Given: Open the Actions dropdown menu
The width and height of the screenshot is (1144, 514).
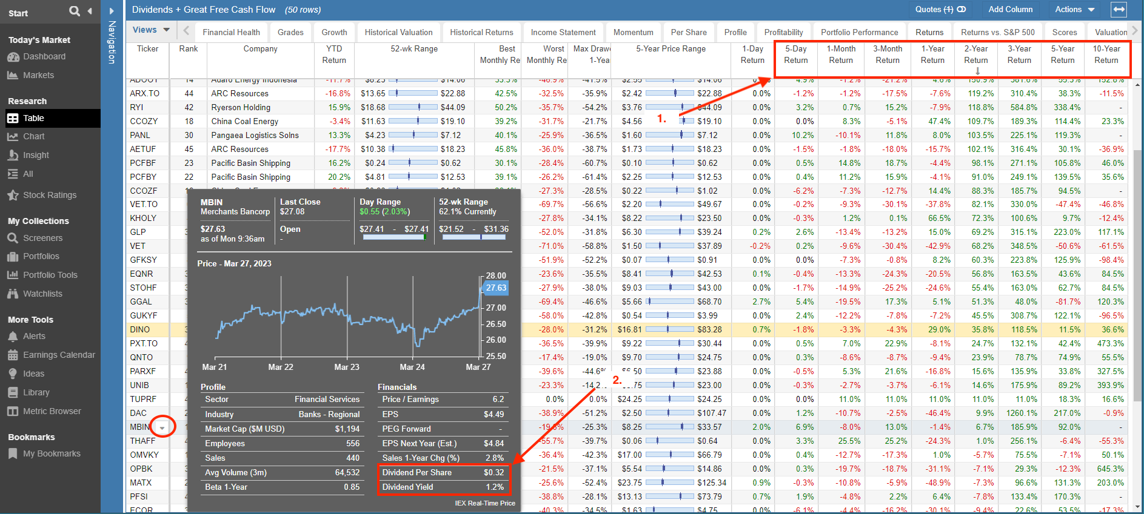Looking at the screenshot, I should pos(1075,9).
